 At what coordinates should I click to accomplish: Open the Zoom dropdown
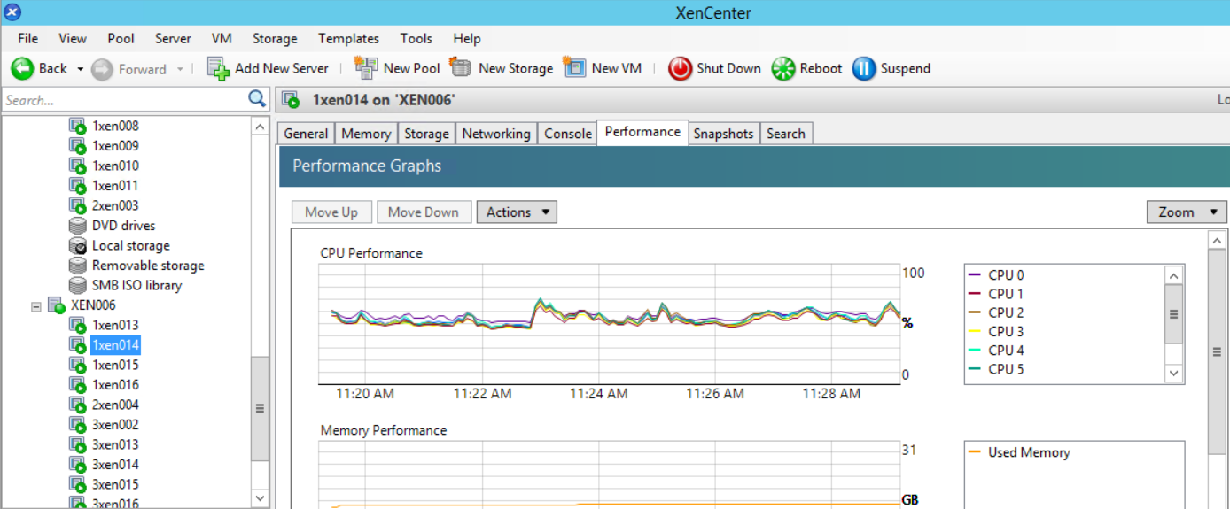click(x=1187, y=212)
